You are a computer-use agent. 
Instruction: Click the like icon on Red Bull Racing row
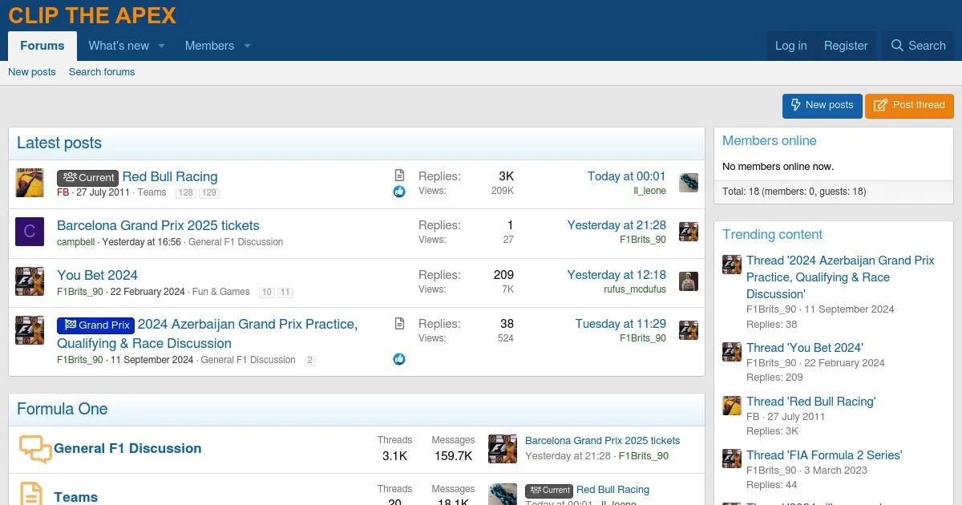(399, 192)
